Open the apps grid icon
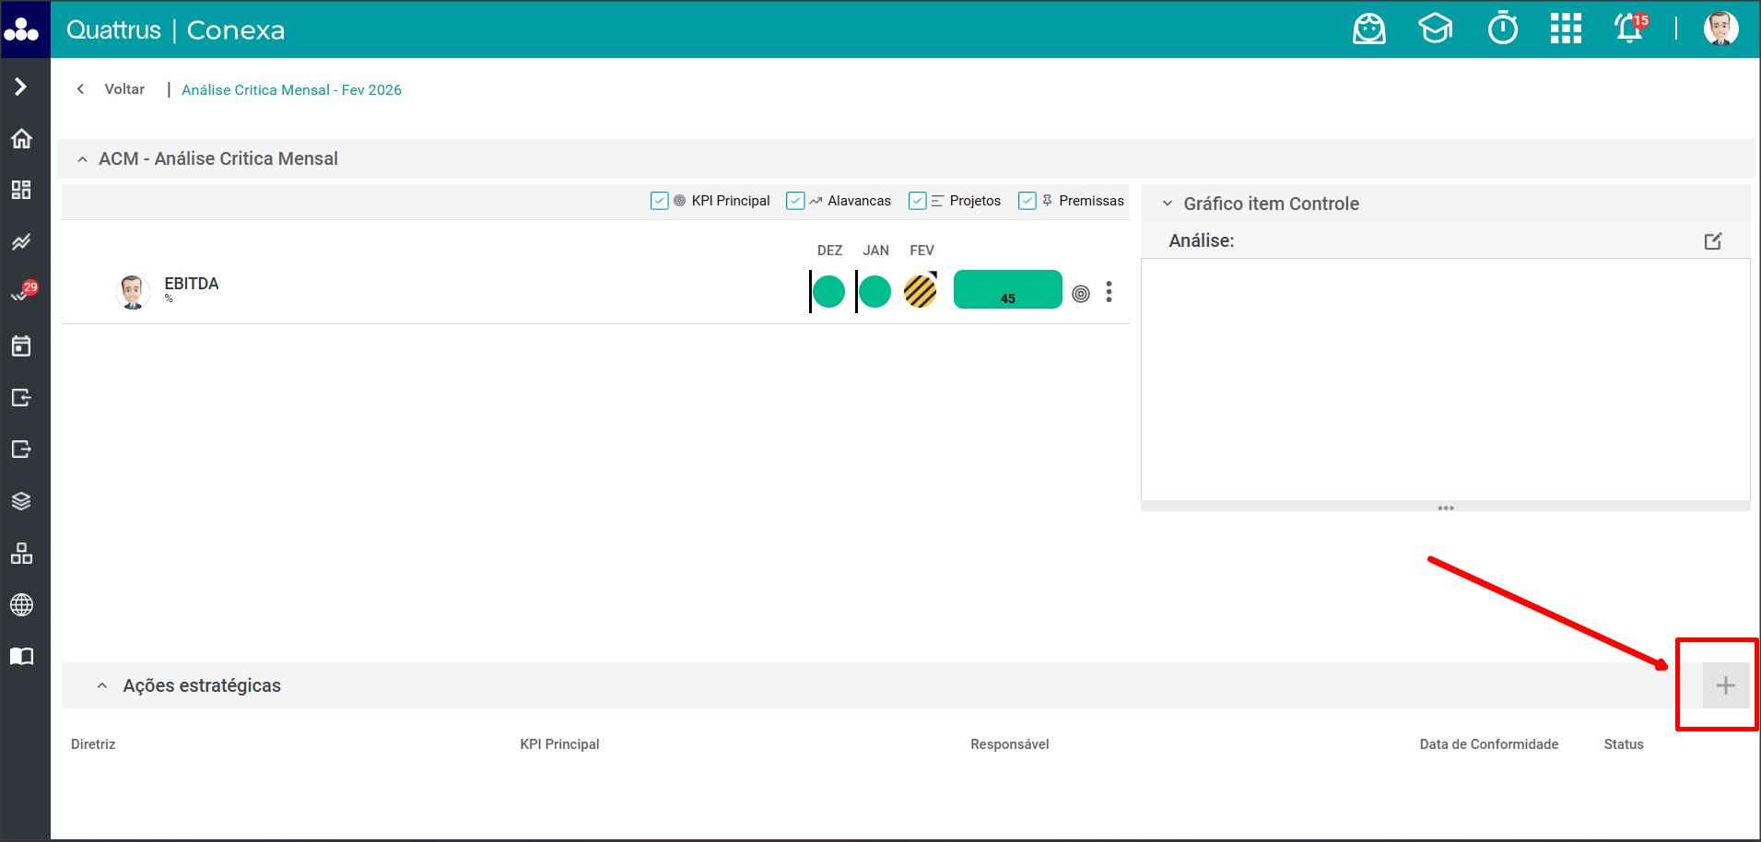Image resolution: width=1761 pixels, height=842 pixels. [1566, 29]
